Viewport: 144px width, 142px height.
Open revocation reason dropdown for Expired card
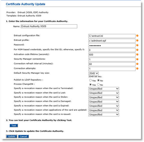[104, 106]
